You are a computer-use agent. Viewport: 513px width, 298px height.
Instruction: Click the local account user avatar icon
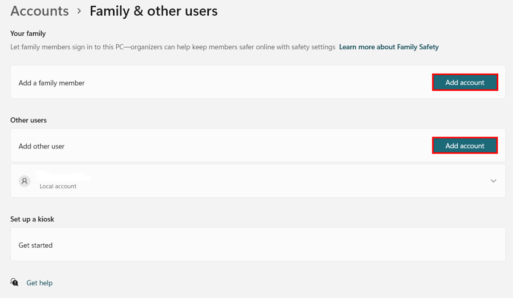(x=24, y=181)
